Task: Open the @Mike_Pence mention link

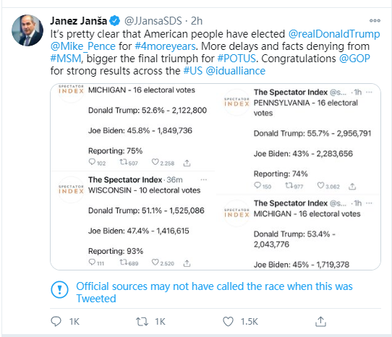Action: click(83, 46)
